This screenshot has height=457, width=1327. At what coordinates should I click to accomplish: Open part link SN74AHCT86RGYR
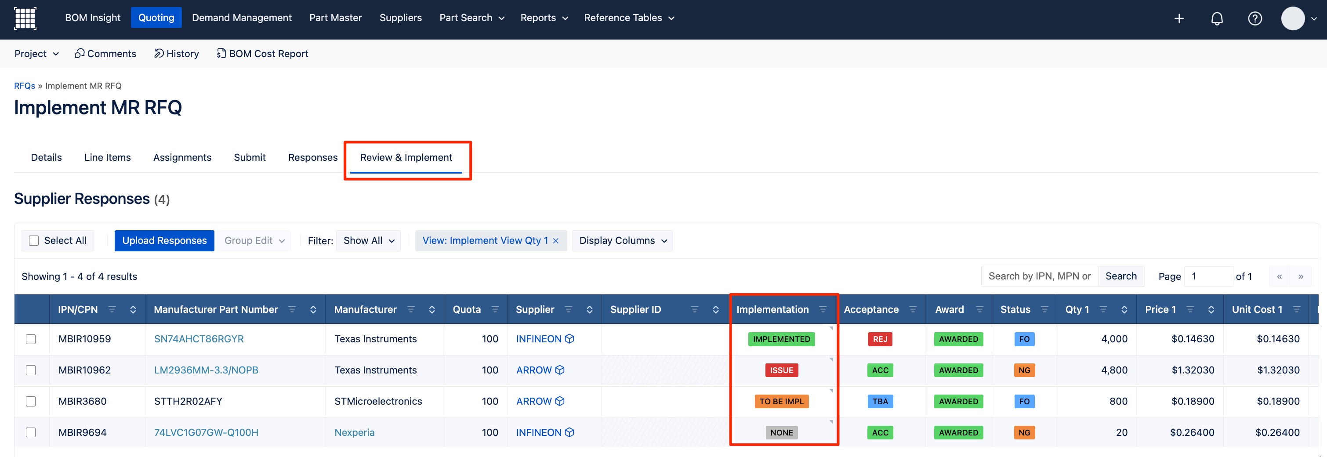click(199, 339)
